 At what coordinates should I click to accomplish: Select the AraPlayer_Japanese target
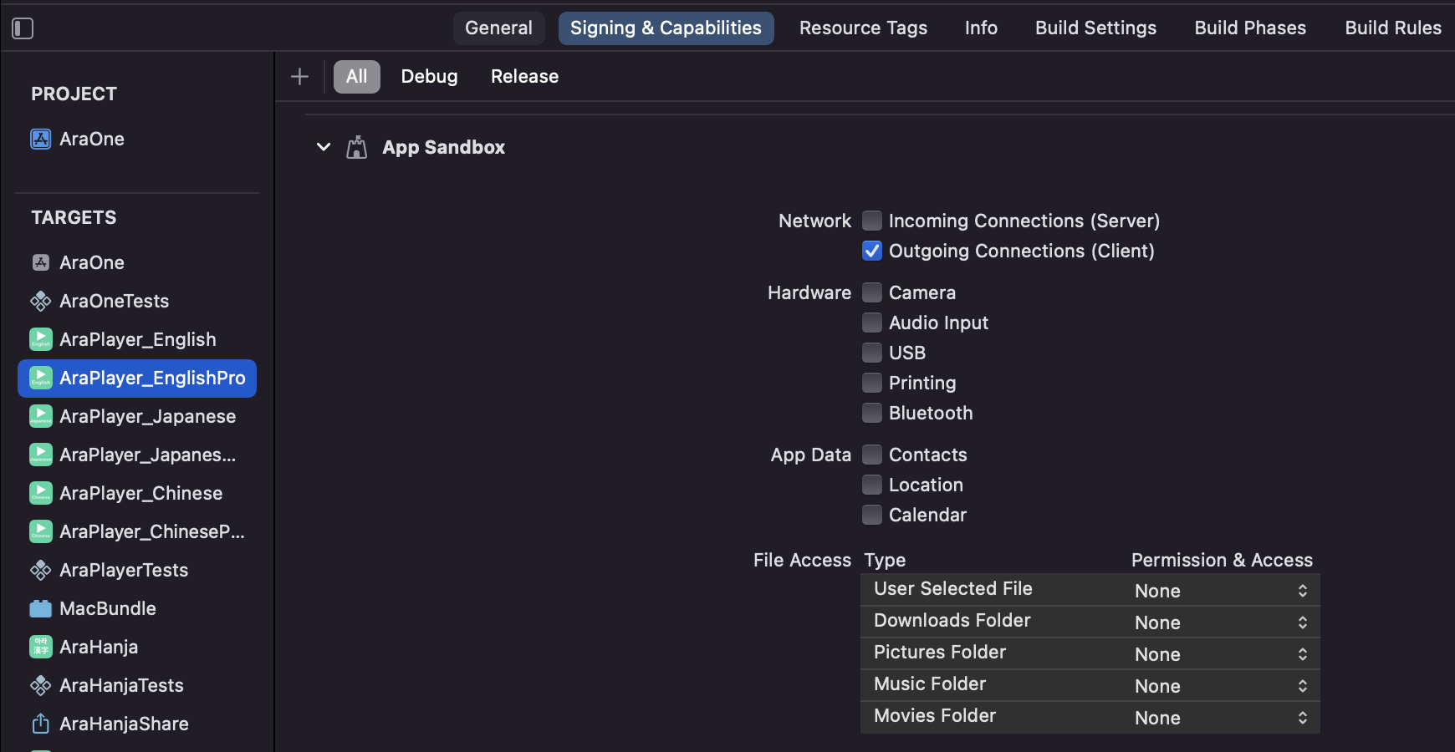[x=148, y=417]
